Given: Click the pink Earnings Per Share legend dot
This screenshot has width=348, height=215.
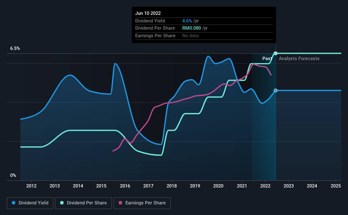Looking at the screenshot, I should coord(120,203).
